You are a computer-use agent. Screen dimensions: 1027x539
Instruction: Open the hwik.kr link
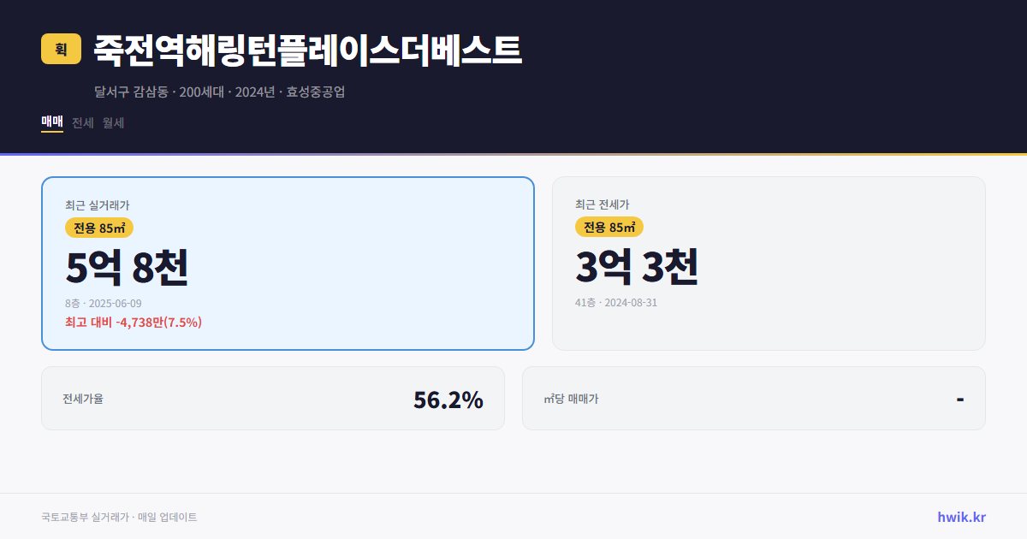[x=961, y=517]
